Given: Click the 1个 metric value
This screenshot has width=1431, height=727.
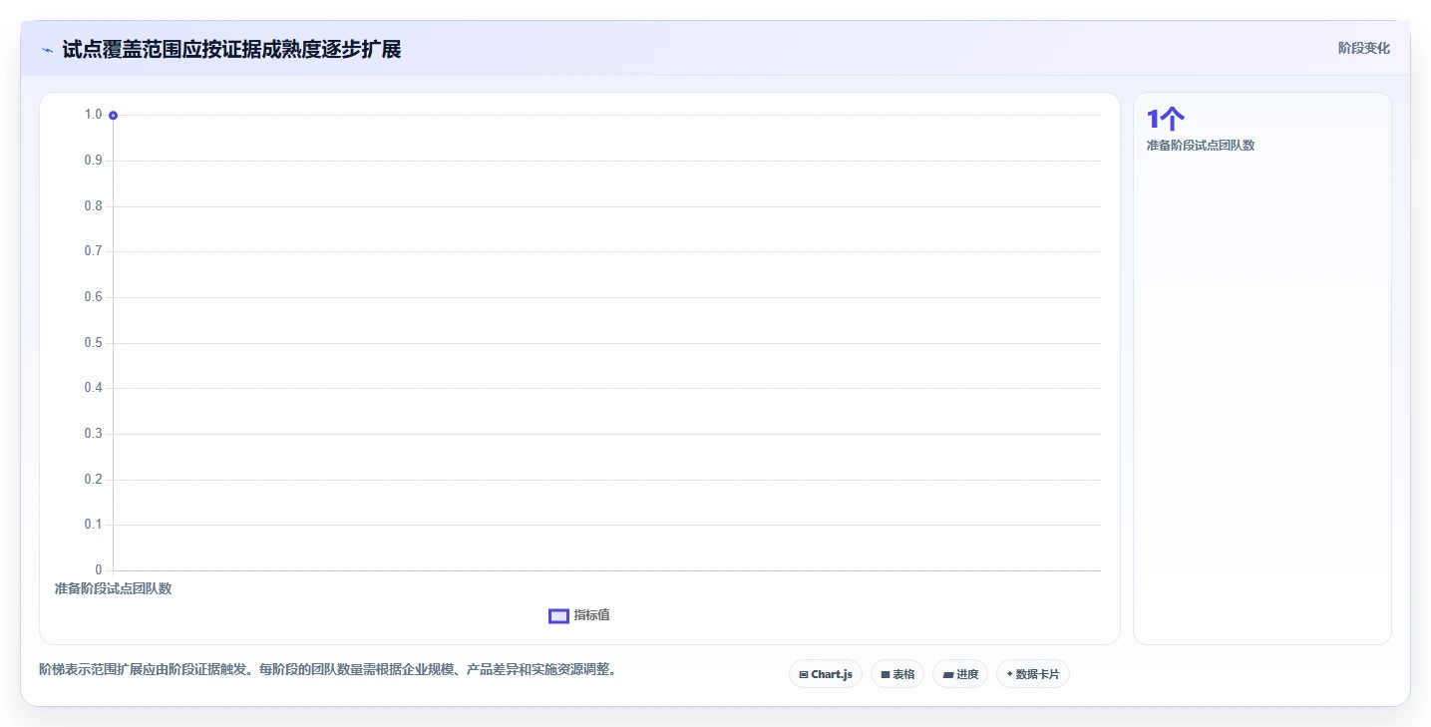Looking at the screenshot, I should (1166, 120).
